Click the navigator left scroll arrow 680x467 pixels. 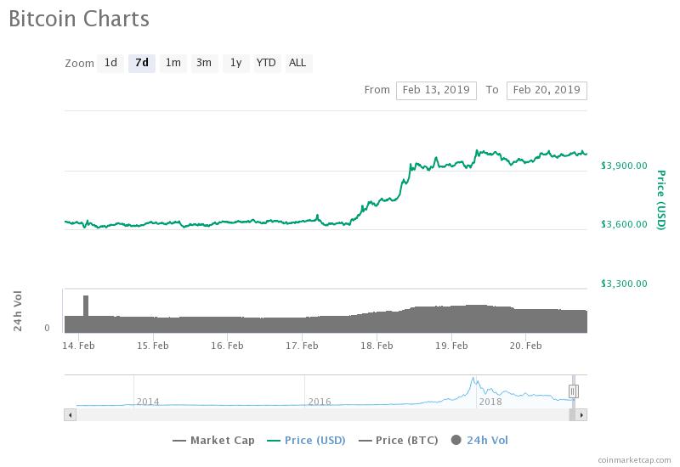pyautogui.click(x=71, y=415)
